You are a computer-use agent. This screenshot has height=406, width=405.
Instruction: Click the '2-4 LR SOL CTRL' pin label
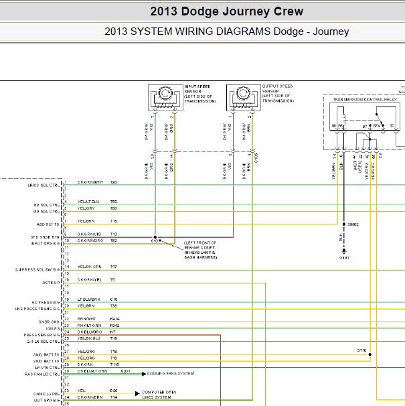coord(44,342)
